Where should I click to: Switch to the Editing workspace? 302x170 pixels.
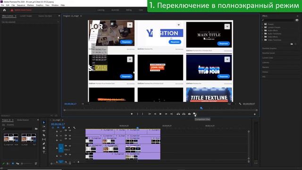(x=129, y=10)
